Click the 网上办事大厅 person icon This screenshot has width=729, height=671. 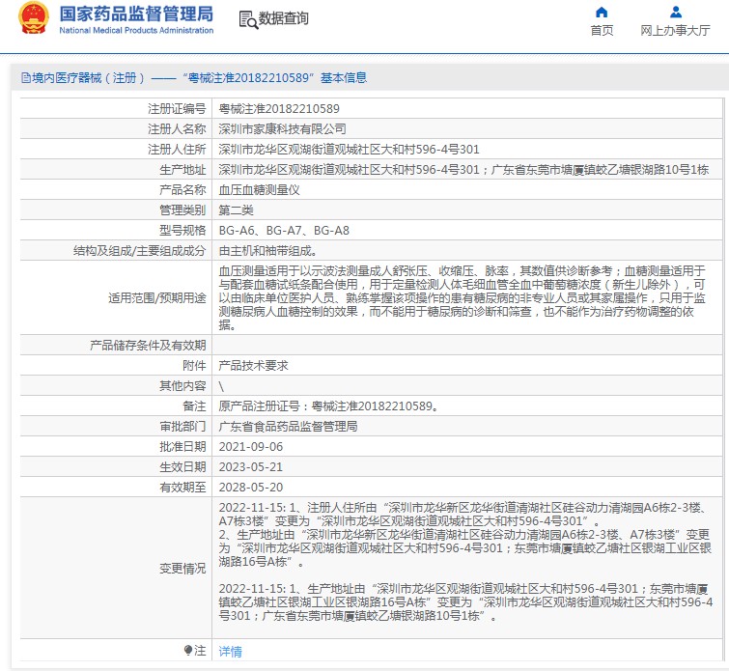click(675, 13)
